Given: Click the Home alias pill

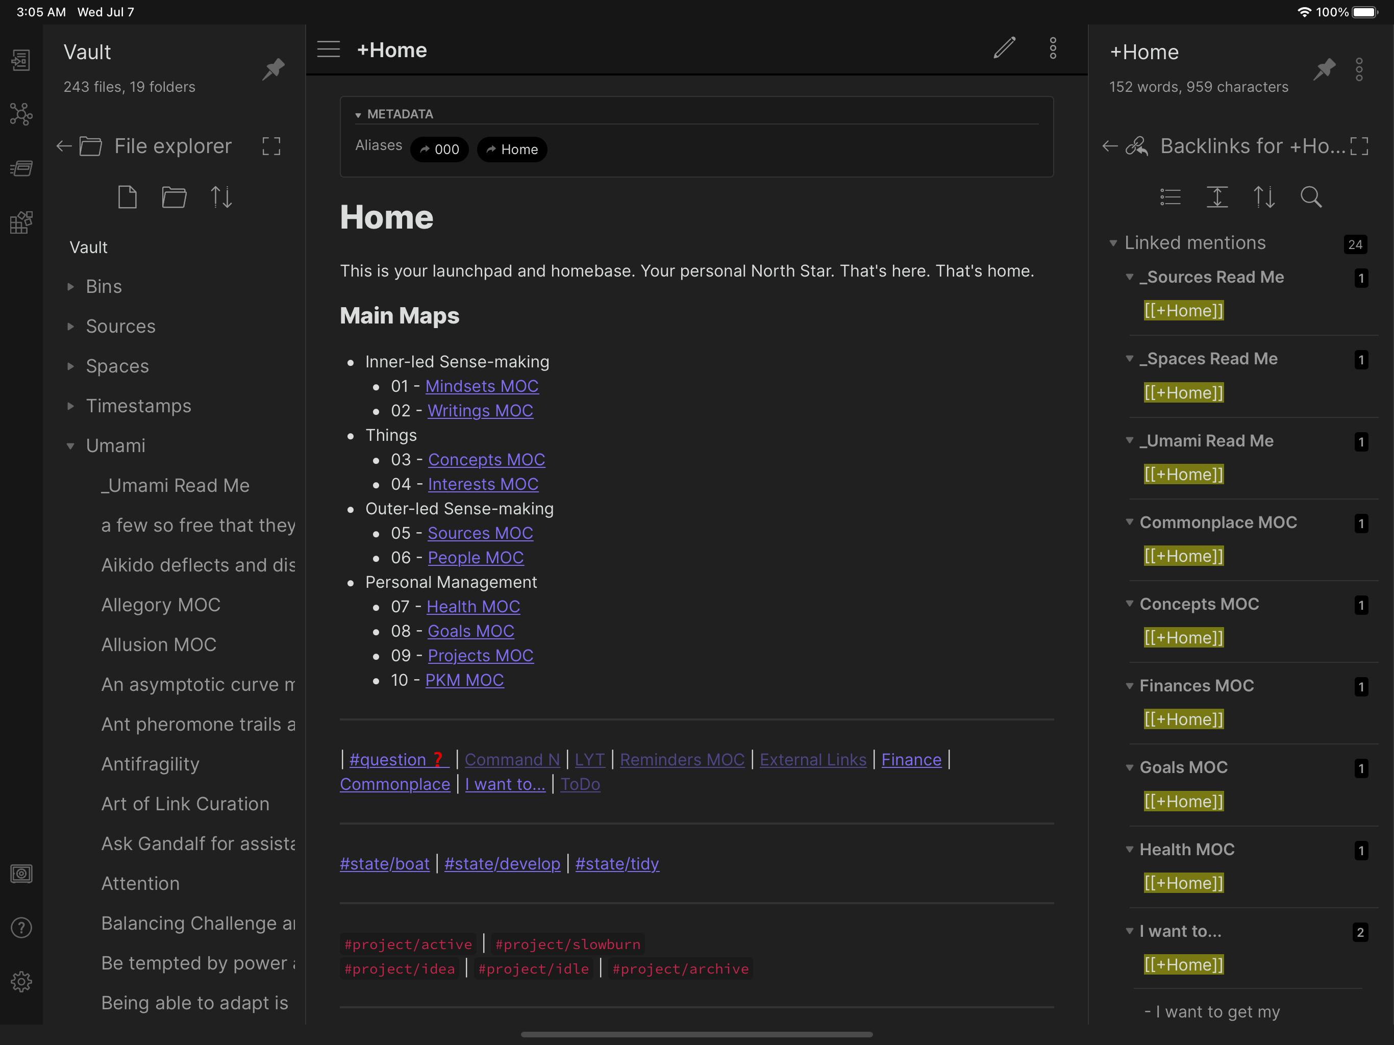Looking at the screenshot, I should (x=512, y=150).
